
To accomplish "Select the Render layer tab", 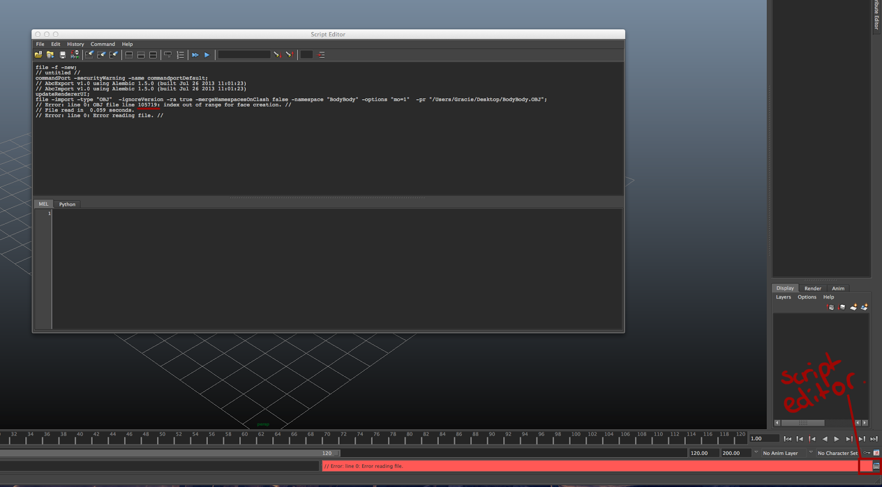I will click(813, 288).
